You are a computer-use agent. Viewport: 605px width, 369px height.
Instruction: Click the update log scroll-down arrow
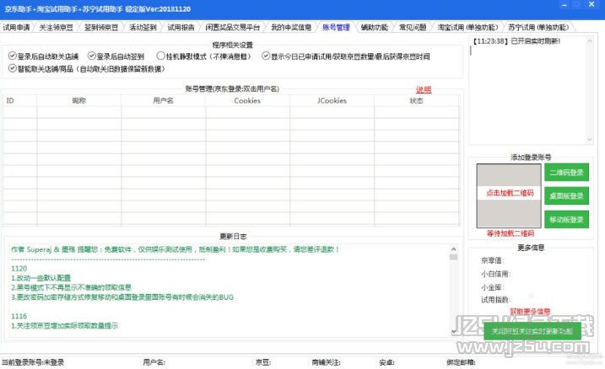[454, 332]
